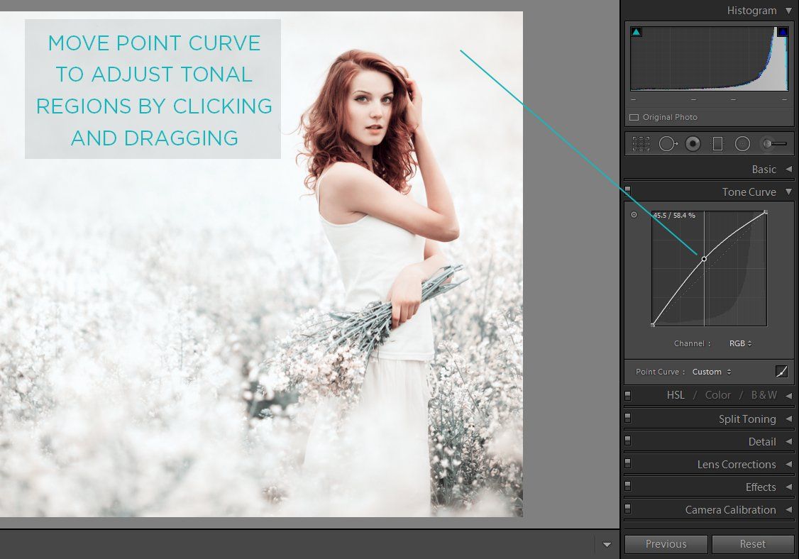799x559 pixels.
Task: Expand the Camera Calibration panel
Action: (789, 509)
